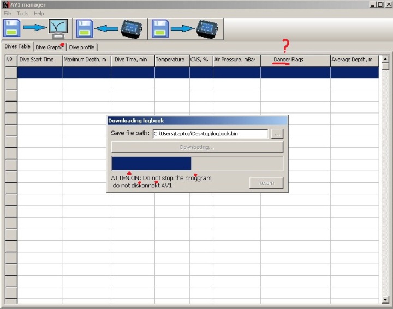This screenshot has height=309, width=393.
Task: Click the download from dive computer toolbar button
Action: tap(109, 28)
